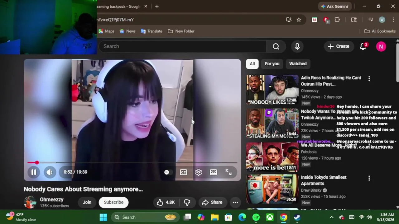Screen dimensions: 399x224
Task: Submit search with the magnifier icon
Action: 276,46
